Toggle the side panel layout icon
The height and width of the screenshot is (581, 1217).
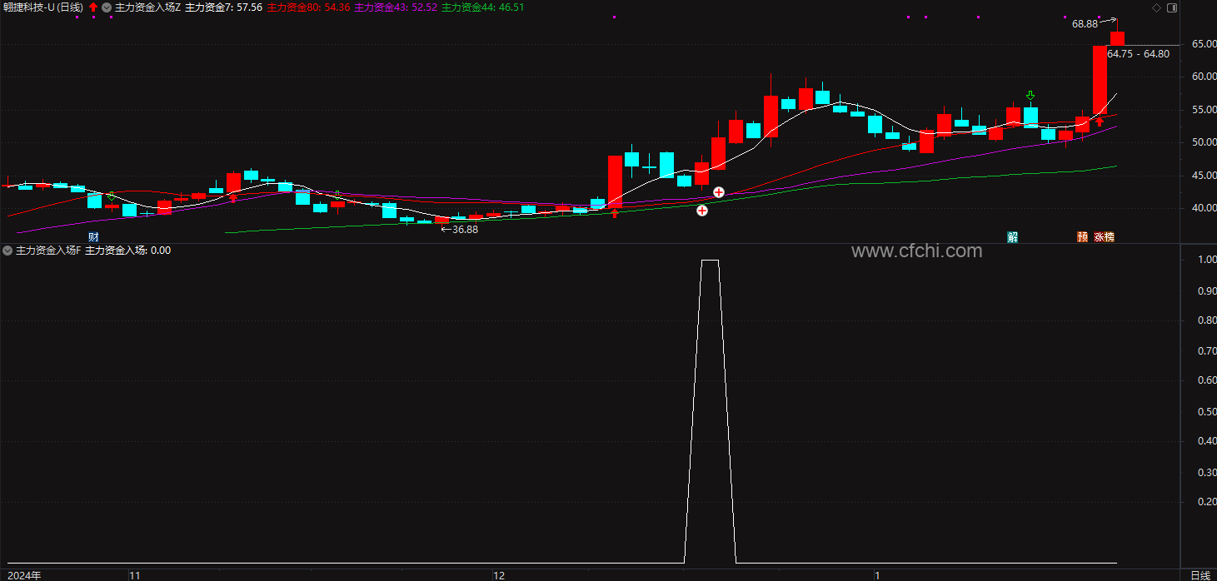click(1172, 7)
